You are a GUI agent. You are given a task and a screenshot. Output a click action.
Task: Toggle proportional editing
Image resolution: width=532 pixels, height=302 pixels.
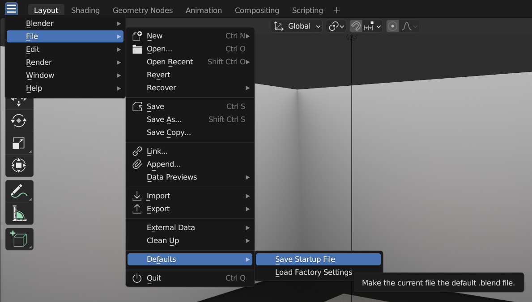392,26
